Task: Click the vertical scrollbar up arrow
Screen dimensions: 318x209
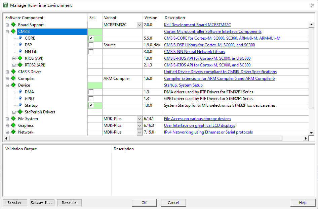Action: coord(311,25)
